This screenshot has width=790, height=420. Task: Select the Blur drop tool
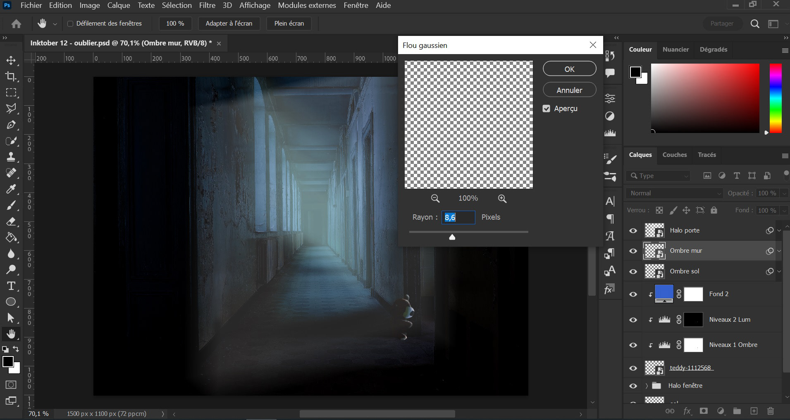tap(11, 254)
